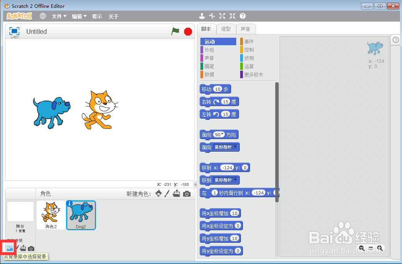This screenshot has width=402, height=264.
Task: Choose backdrop from library icon
Action: 10,248
